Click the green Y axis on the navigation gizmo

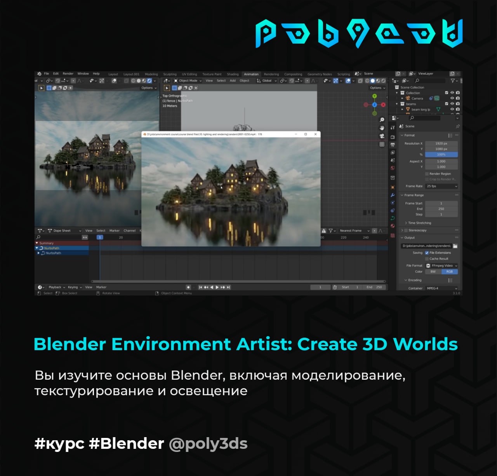[x=374, y=96]
